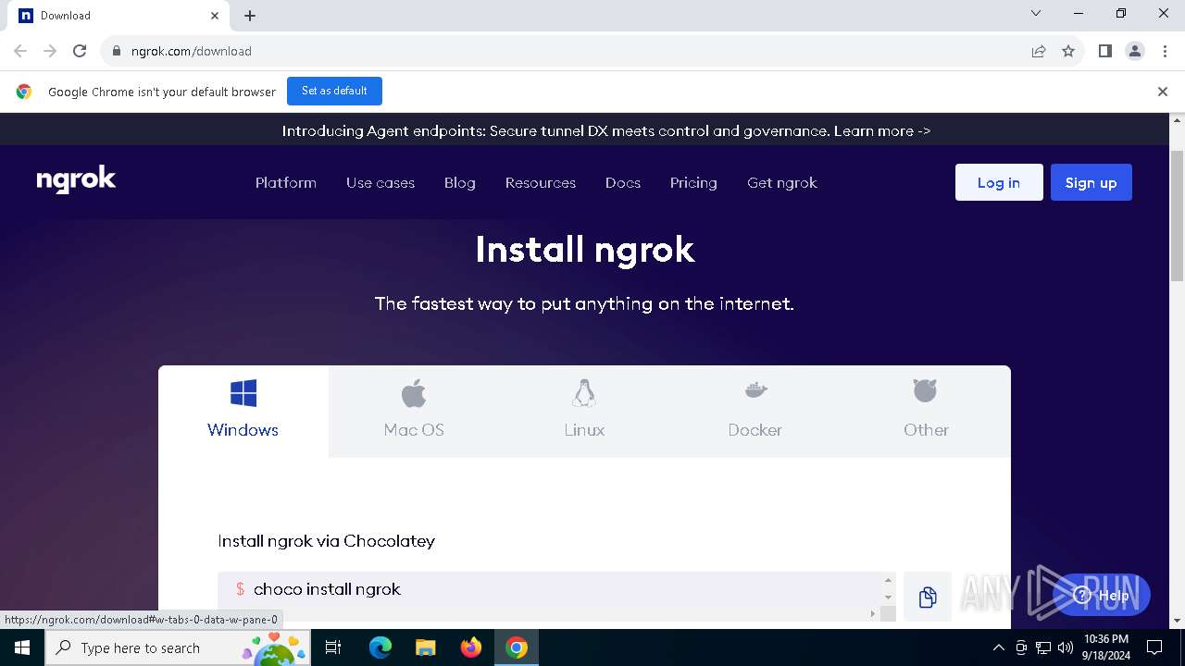Open a new browser tab

click(250, 16)
